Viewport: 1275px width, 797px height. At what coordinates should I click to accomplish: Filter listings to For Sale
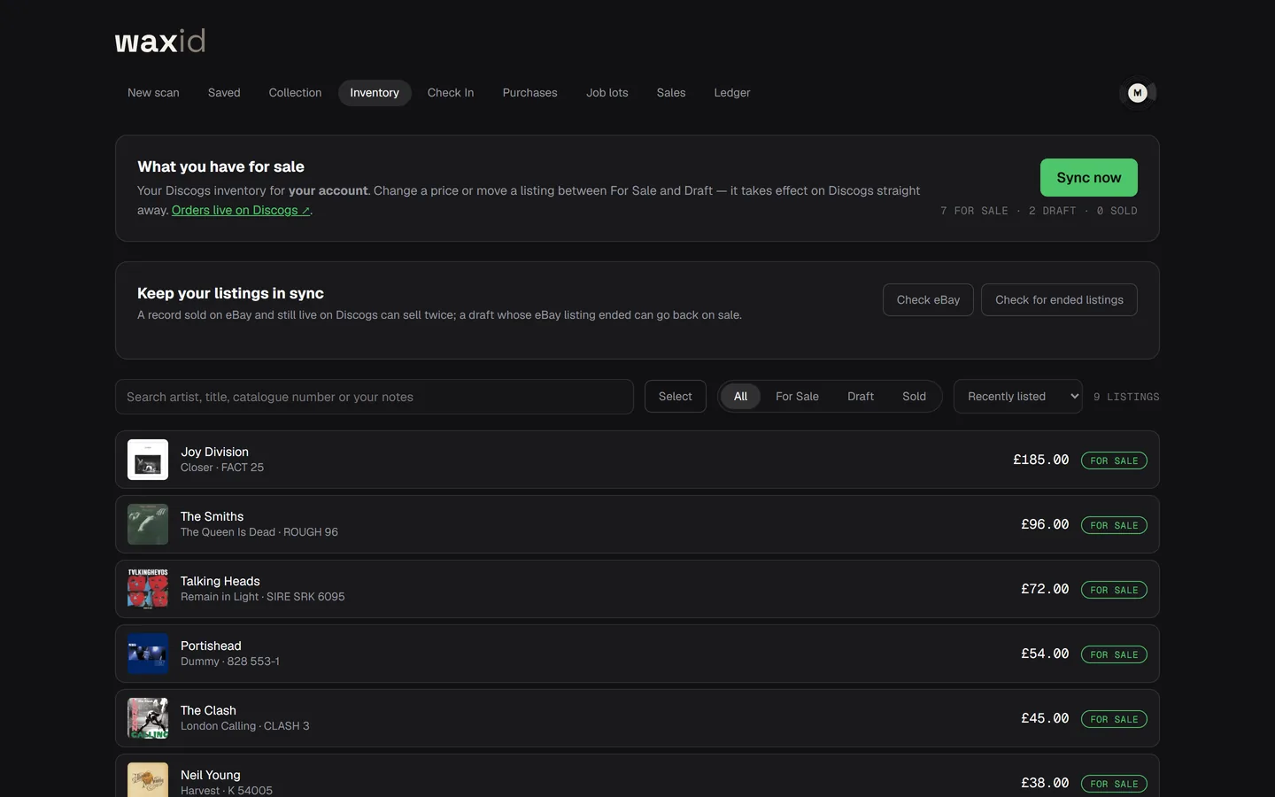coord(797,397)
